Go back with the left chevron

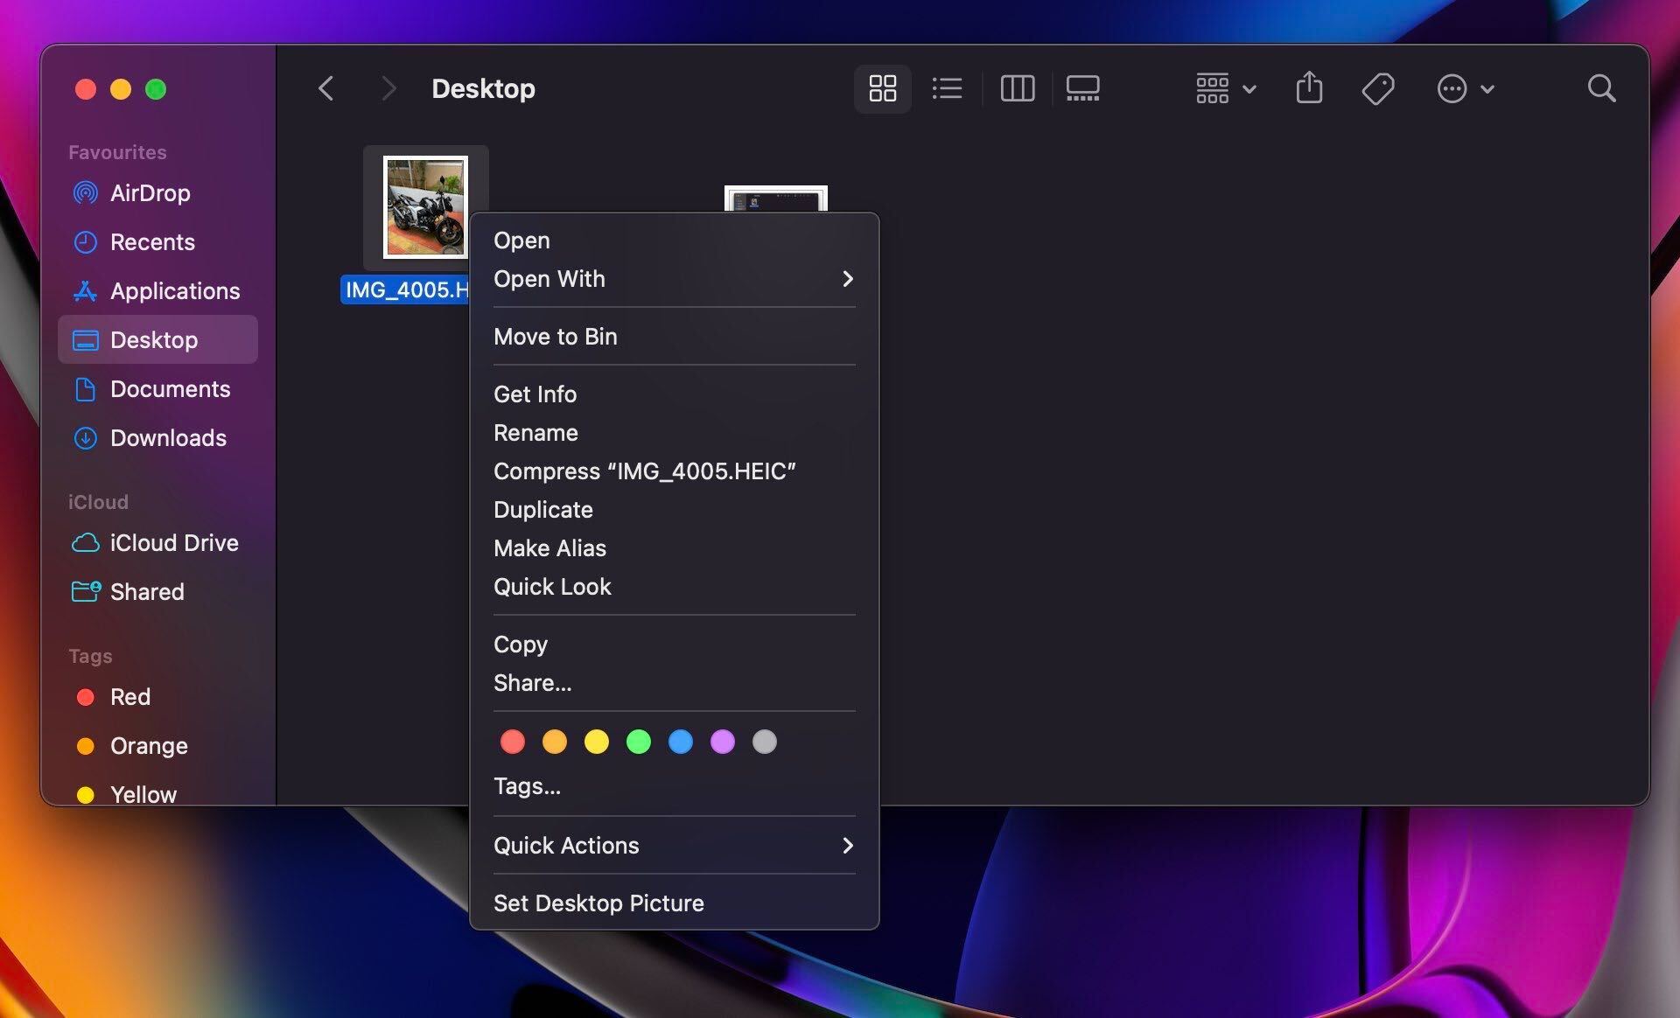click(325, 88)
